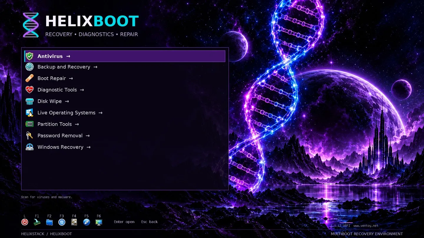Expand the Live Operating Systems arrow
This screenshot has height=238, width=424.
100,113
